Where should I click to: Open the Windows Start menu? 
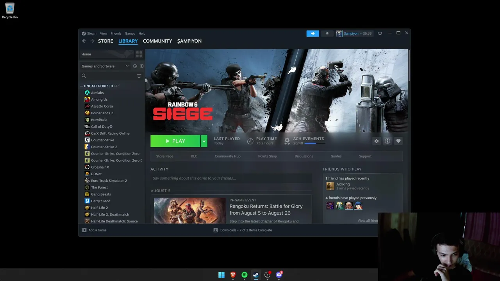[221, 275]
